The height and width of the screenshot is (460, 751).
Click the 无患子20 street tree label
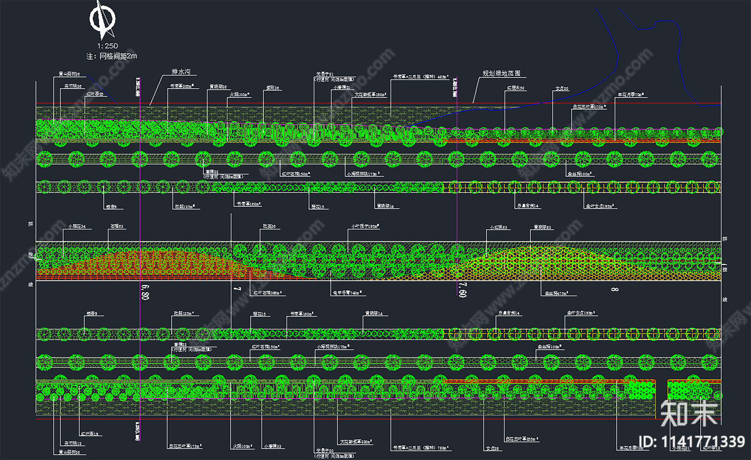tap(325, 451)
